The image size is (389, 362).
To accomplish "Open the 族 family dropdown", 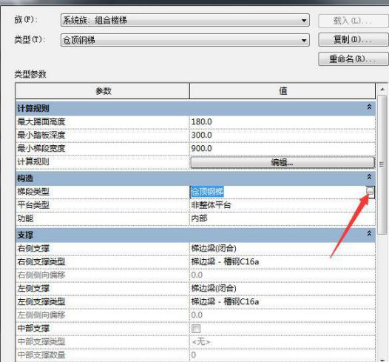I will [x=185, y=20].
